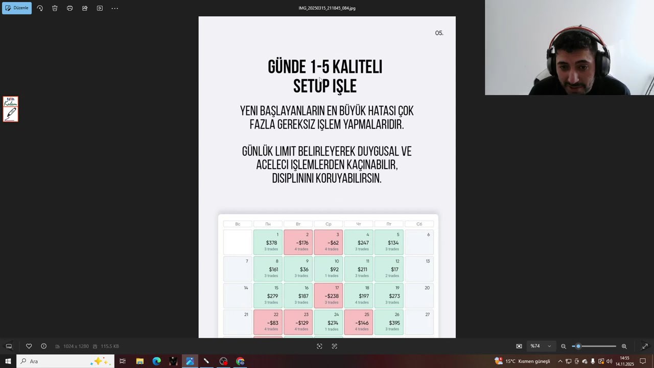Adjust the zoom slider handle
Screen dimensions: 654x368
[x=578, y=346]
